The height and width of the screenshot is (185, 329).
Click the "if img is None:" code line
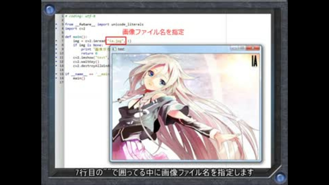pyautogui.click(x=88, y=45)
